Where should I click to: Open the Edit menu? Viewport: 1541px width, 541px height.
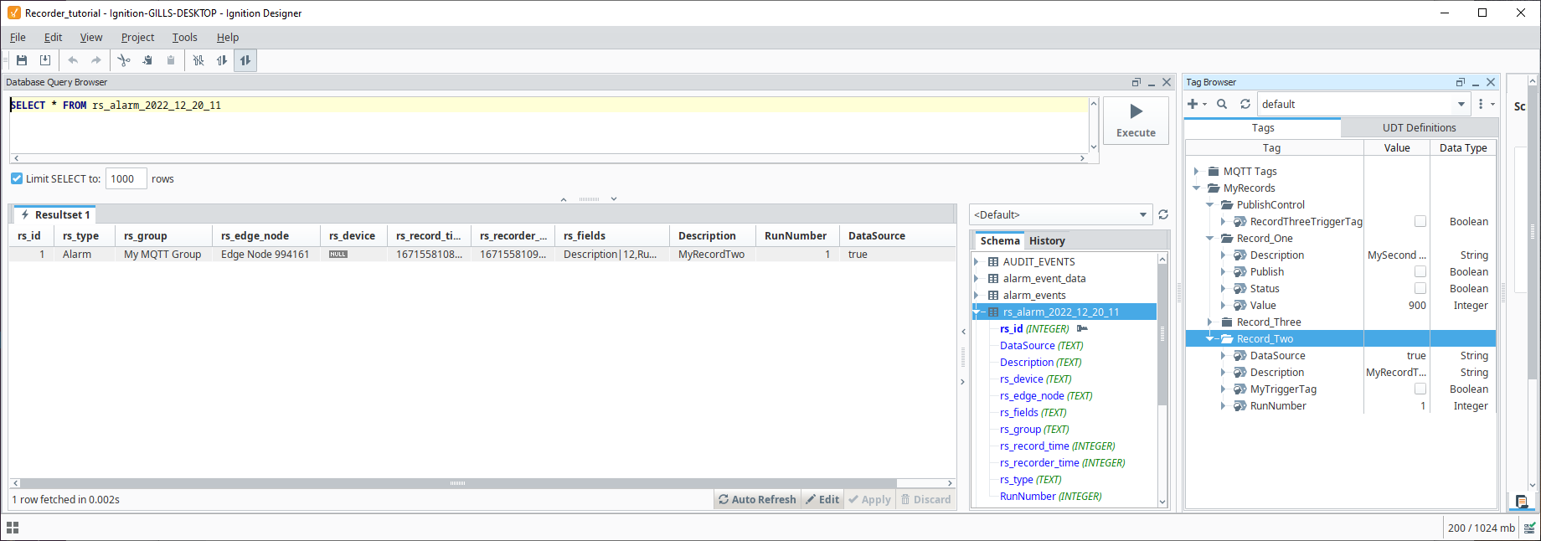click(53, 38)
